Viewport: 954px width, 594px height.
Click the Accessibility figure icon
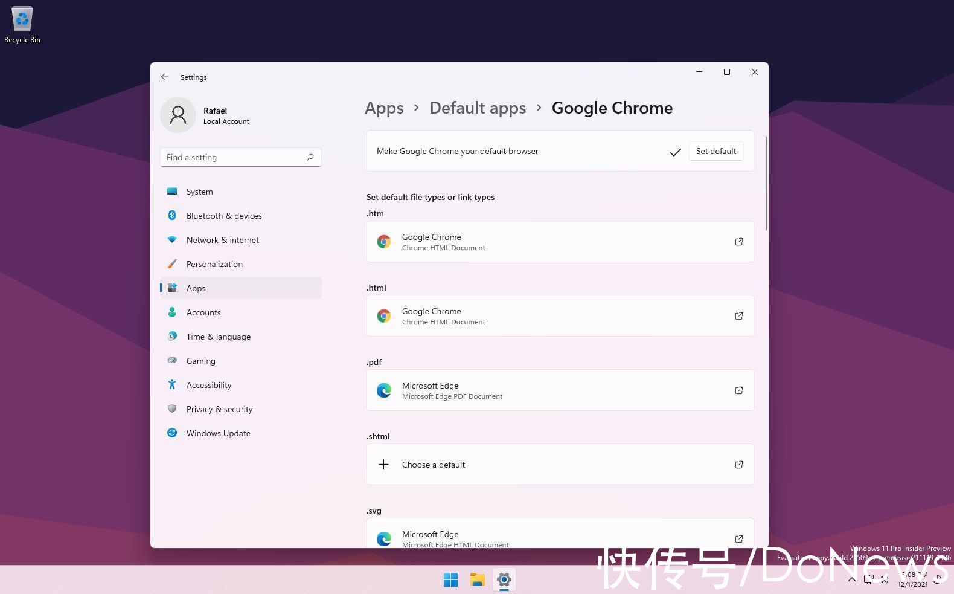[x=172, y=385]
